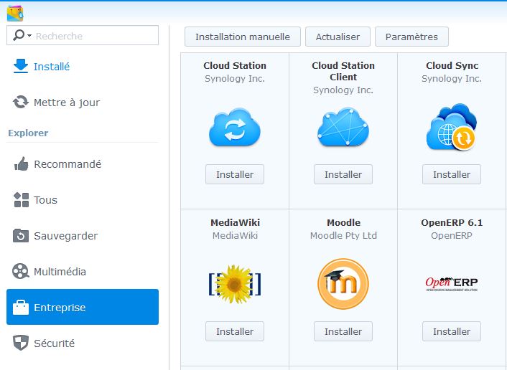Click the Actualiser button
This screenshot has height=370, width=507.
338,37
